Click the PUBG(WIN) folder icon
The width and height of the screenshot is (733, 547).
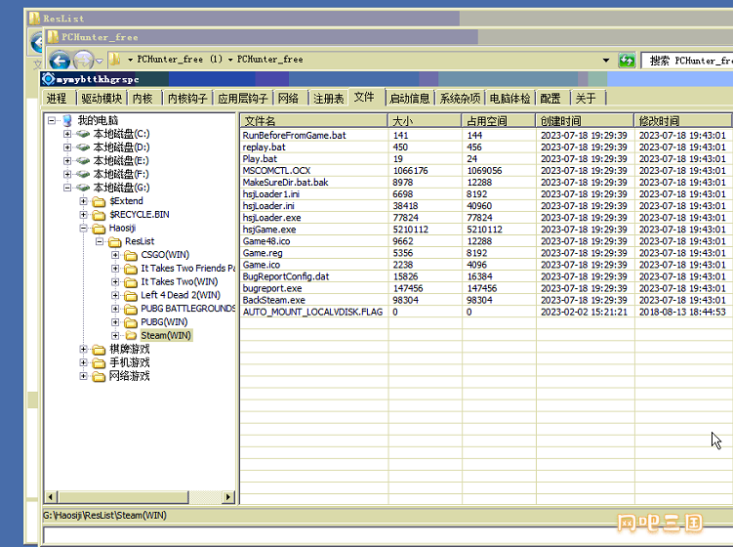point(131,322)
